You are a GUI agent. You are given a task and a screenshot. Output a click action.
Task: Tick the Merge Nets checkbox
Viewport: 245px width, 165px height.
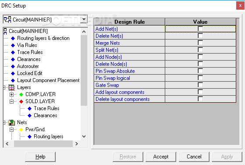(200, 43)
